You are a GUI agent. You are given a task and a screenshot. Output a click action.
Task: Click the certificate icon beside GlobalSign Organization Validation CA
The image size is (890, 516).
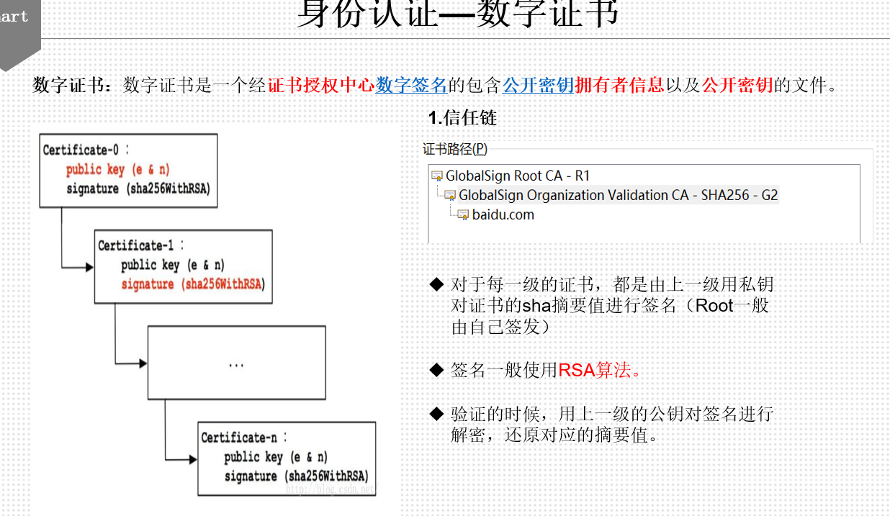(x=451, y=195)
